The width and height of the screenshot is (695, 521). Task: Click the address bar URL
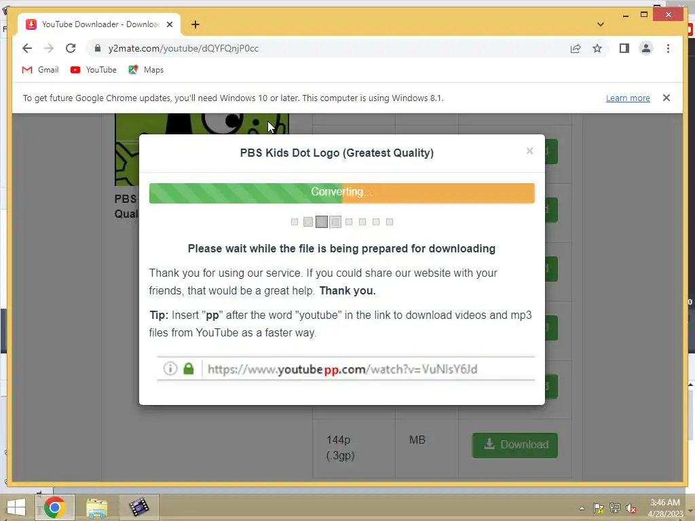click(183, 48)
